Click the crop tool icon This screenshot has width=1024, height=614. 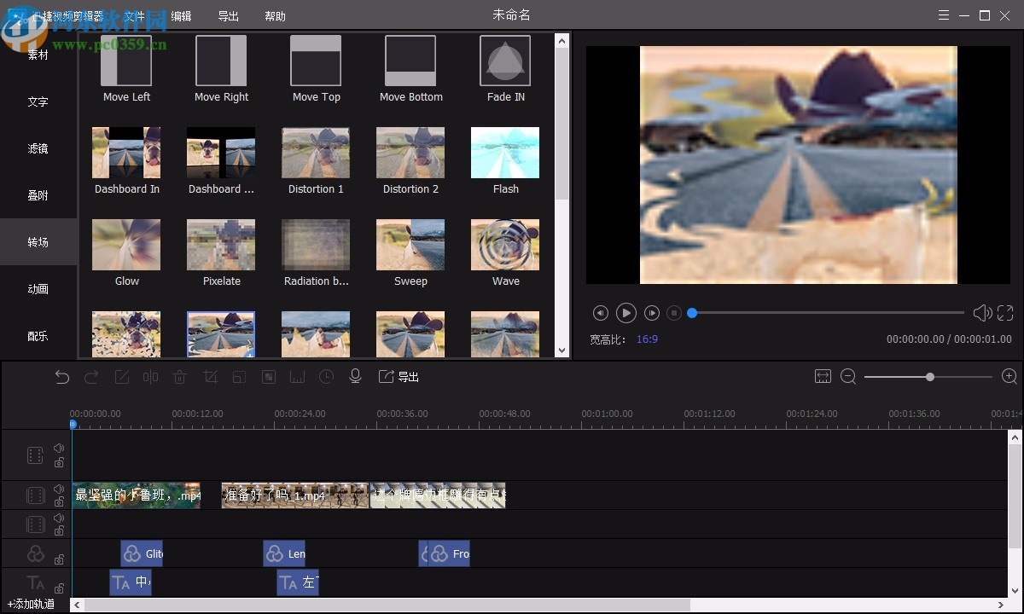click(x=210, y=377)
